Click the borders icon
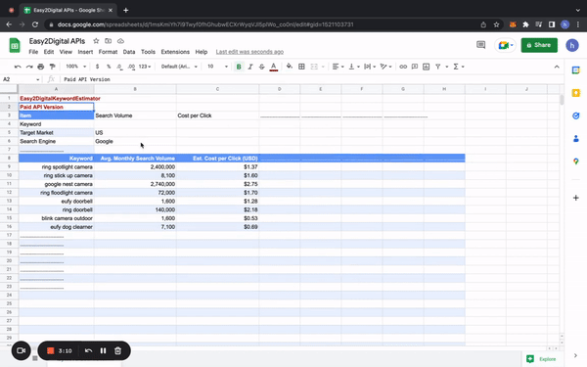Image resolution: width=587 pixels, height=367 pixels. 301,67
